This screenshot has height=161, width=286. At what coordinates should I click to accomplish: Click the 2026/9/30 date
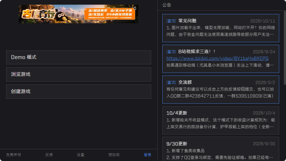pos(264,144)
